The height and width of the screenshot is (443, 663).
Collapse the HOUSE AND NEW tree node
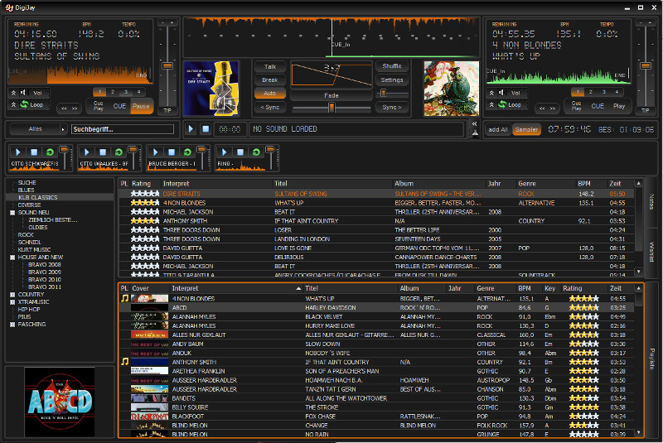point(12,258)
